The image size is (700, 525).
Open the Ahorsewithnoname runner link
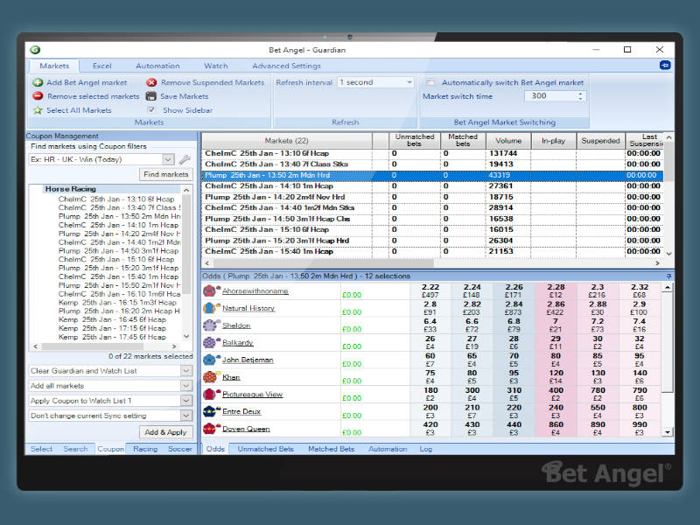point(255,291)
